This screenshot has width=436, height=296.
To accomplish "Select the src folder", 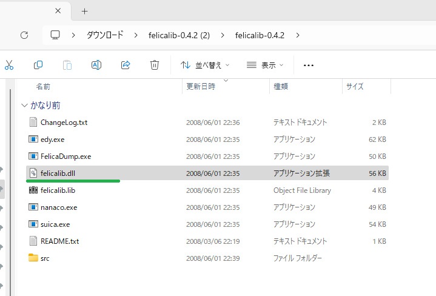I will tap(45, 258).
